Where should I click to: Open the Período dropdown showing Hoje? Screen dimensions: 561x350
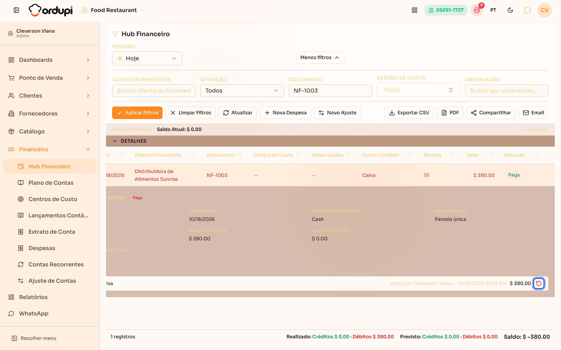[147, 58]
